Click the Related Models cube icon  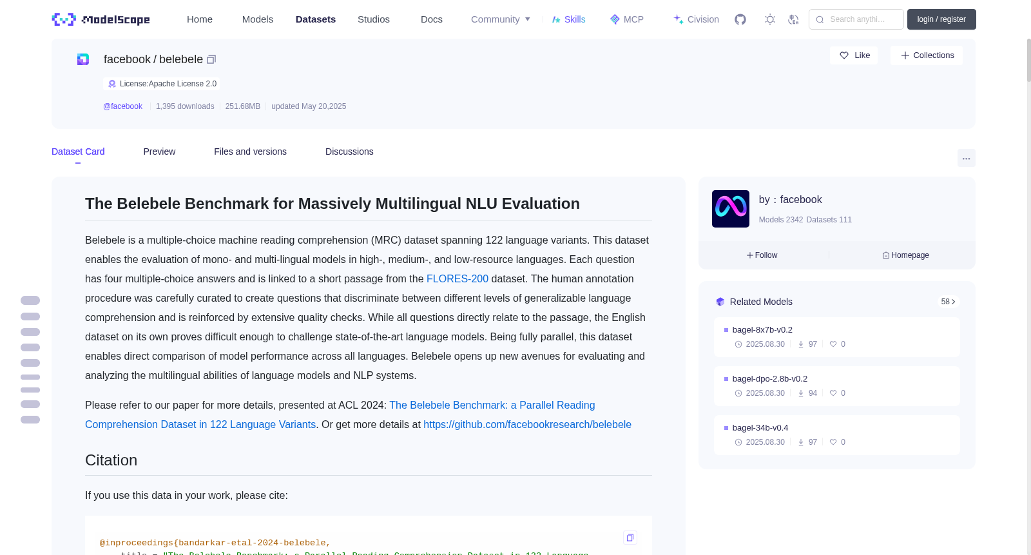tap(720, 302)
